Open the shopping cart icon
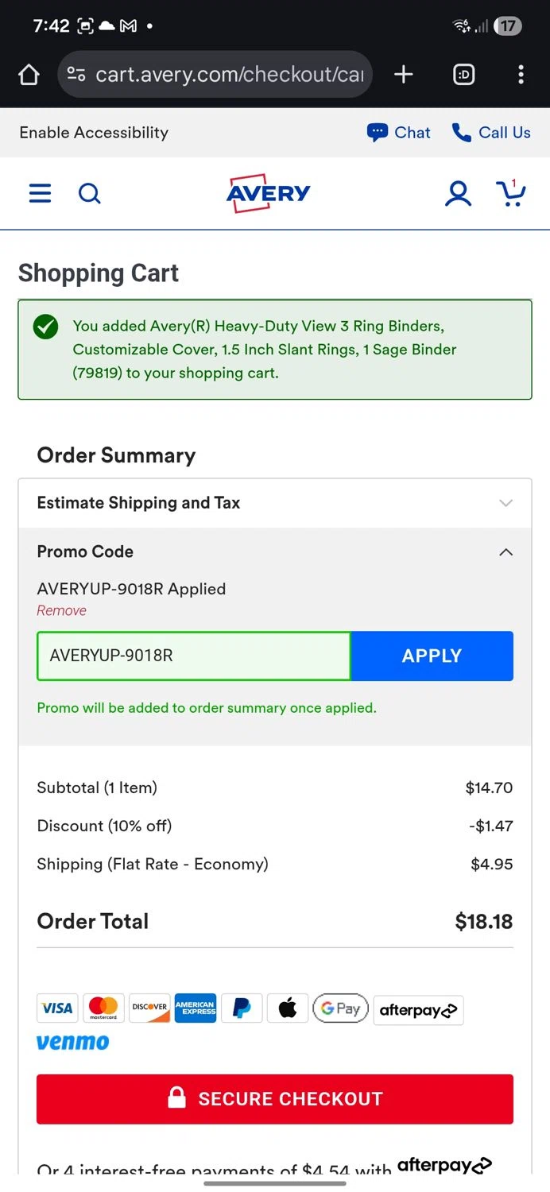Viewport: 550px width, 1192px height. (509, 193)
